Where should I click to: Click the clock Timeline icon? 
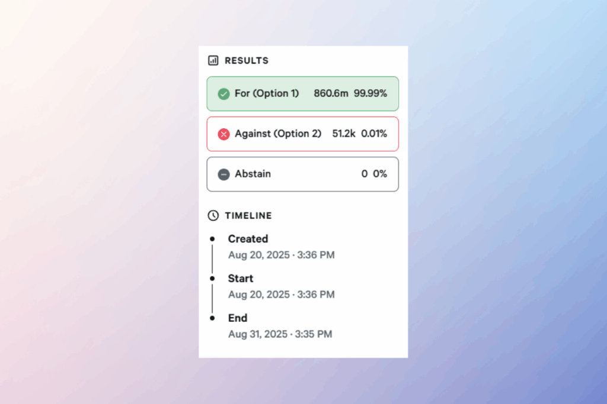213,216
